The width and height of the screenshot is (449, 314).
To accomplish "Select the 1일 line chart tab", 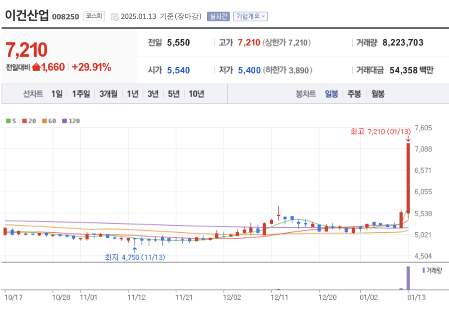I will [57, 94].
